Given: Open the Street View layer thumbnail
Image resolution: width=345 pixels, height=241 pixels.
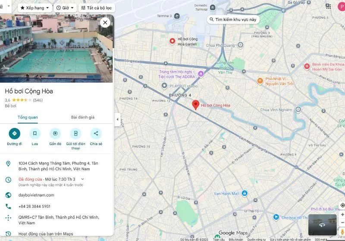Looking at the screenshot, I should click(322, 225).
